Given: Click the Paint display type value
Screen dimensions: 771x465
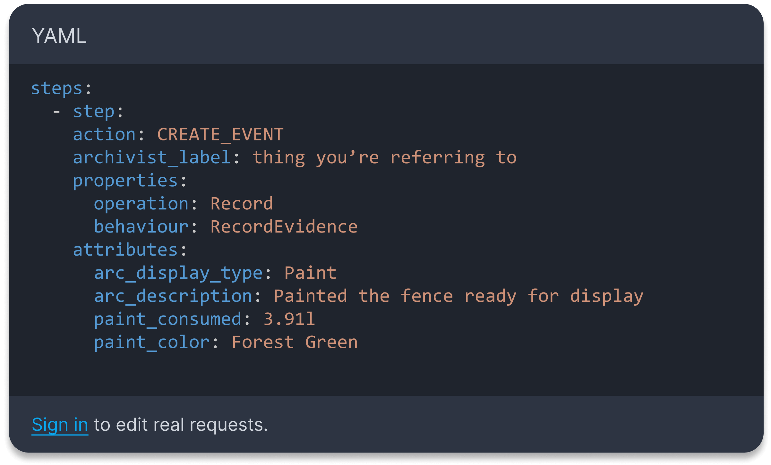Looking at the screenshot, I should 310,273.
